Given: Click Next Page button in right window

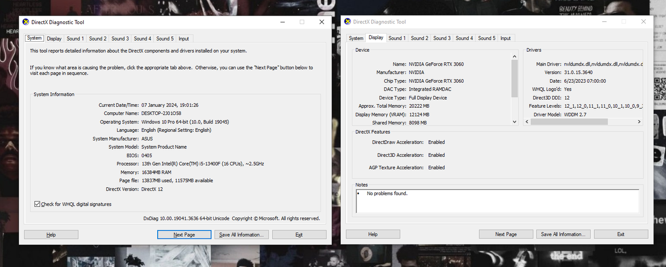Looking at the screenshot, I should (x=506, y=234).
